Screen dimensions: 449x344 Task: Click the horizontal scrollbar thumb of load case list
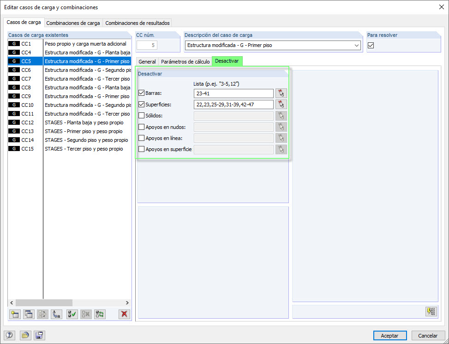pos(44,303)
